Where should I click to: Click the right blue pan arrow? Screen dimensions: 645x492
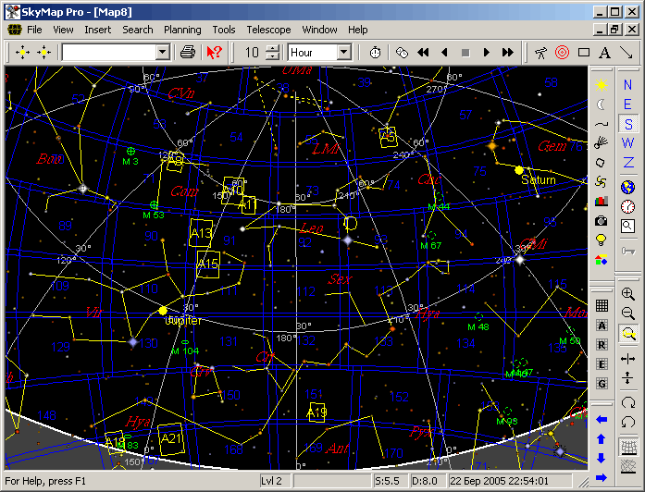(601, 477)
